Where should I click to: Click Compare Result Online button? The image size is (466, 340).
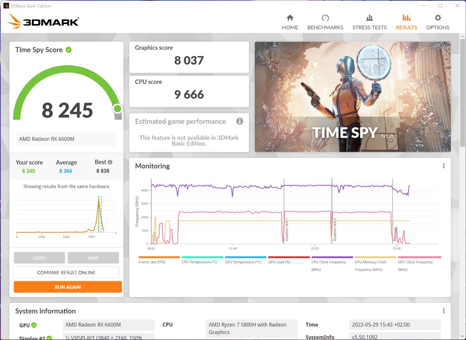point(66,272)
